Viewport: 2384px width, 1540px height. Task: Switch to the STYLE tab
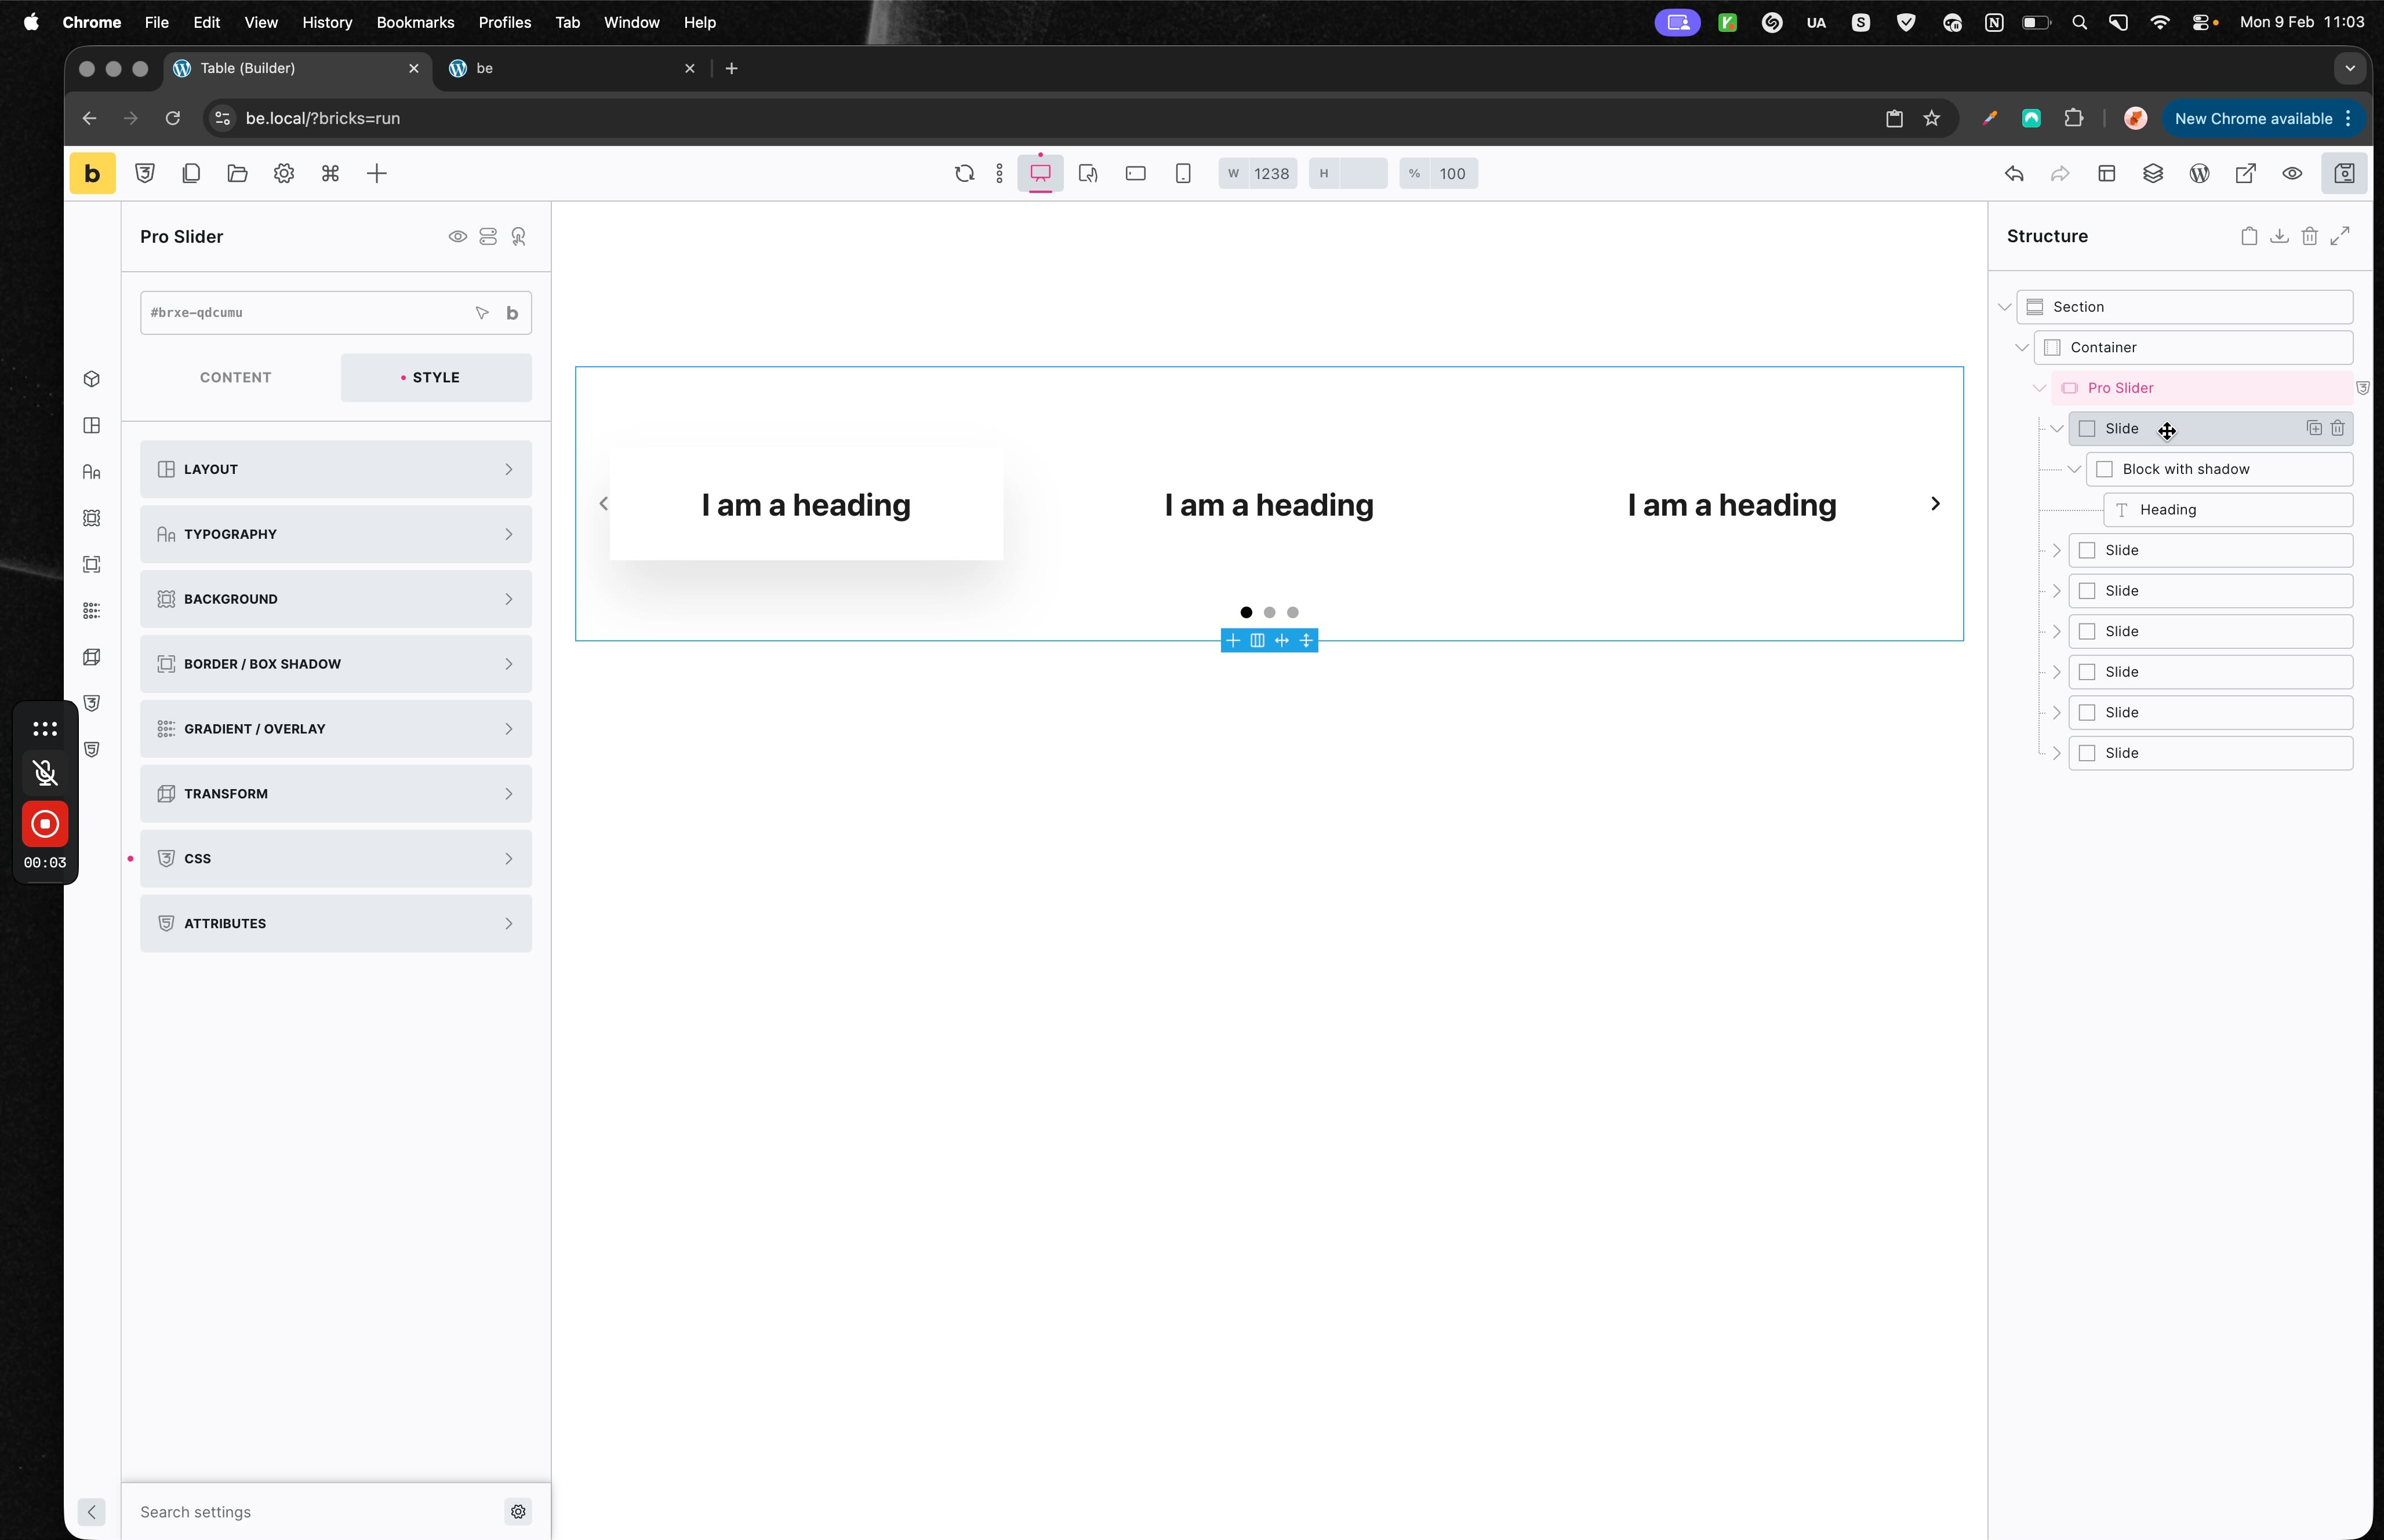pos(436,378)
